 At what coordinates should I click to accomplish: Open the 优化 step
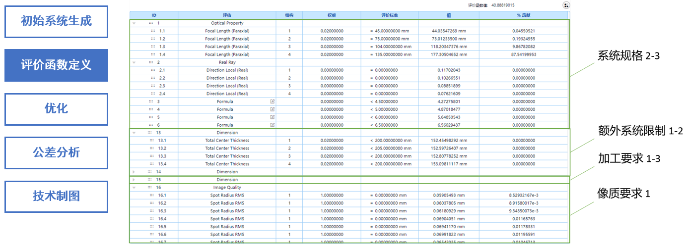[56, 109]
